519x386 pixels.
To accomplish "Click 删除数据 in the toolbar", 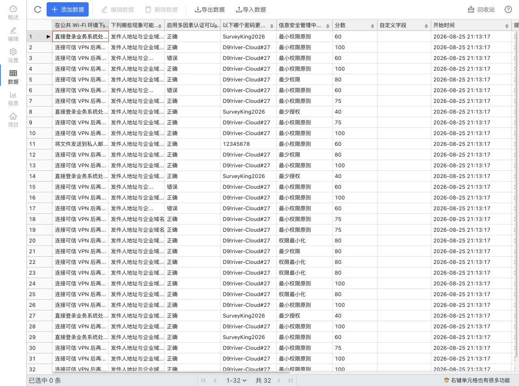I will click(x=162, y=9).
